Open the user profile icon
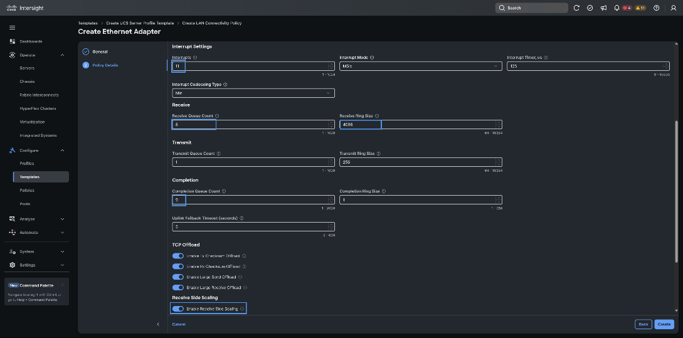Viewport: 683px width, 338px height. [x=674, y=8]
